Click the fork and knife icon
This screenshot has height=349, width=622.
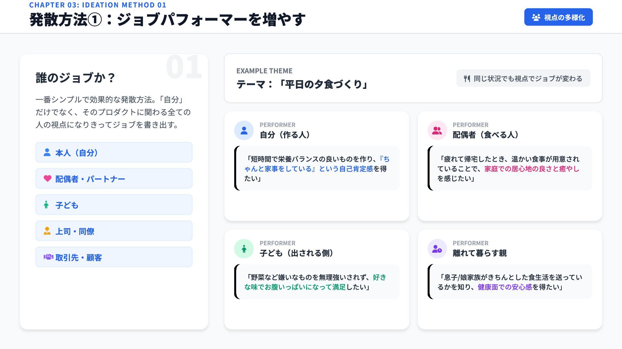coord(467,79)
